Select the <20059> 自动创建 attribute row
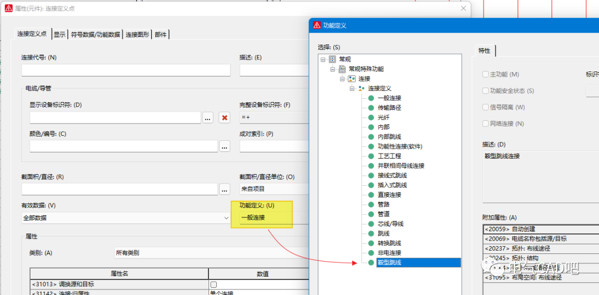 pyautogui.click(x=541, y=229)
